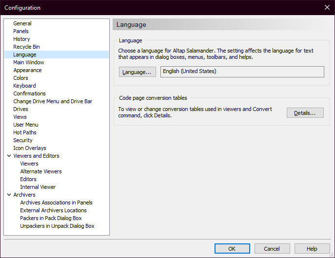Go to Recycle Bin settings
This screenshot has height=258, width=335.
26,47
